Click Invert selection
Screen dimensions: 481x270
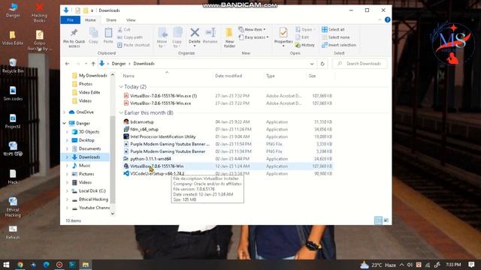click(339, 45)
